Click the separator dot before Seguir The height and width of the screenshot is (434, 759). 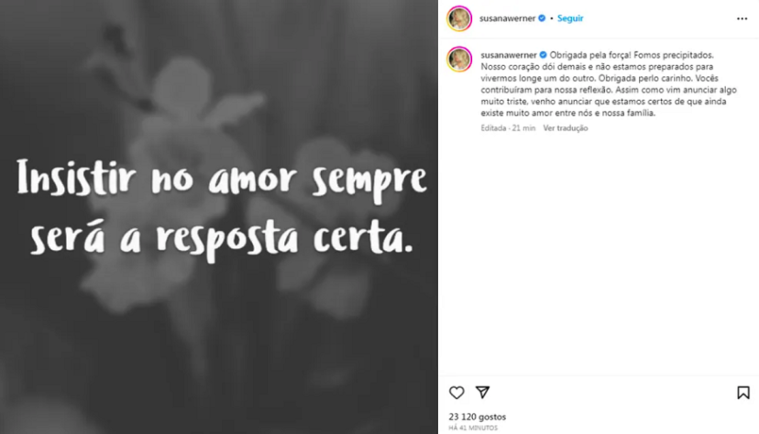pyautogui.click(x=551, y=18)
